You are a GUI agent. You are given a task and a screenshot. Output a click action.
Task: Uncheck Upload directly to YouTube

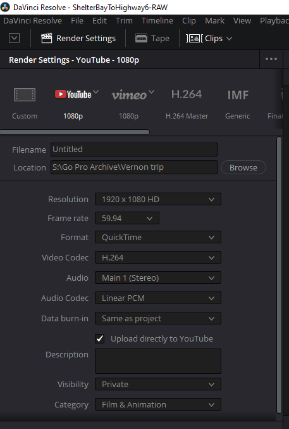(x=100, y=339)
